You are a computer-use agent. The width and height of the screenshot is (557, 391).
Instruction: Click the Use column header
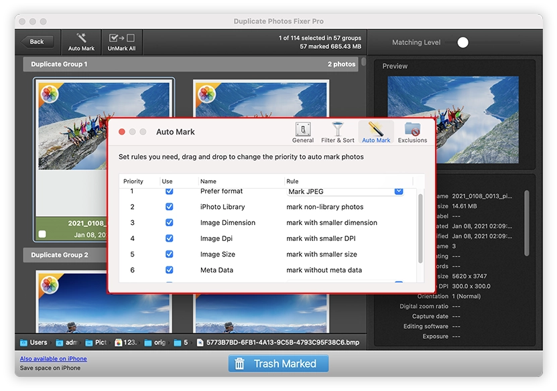(x=167, y=181)
